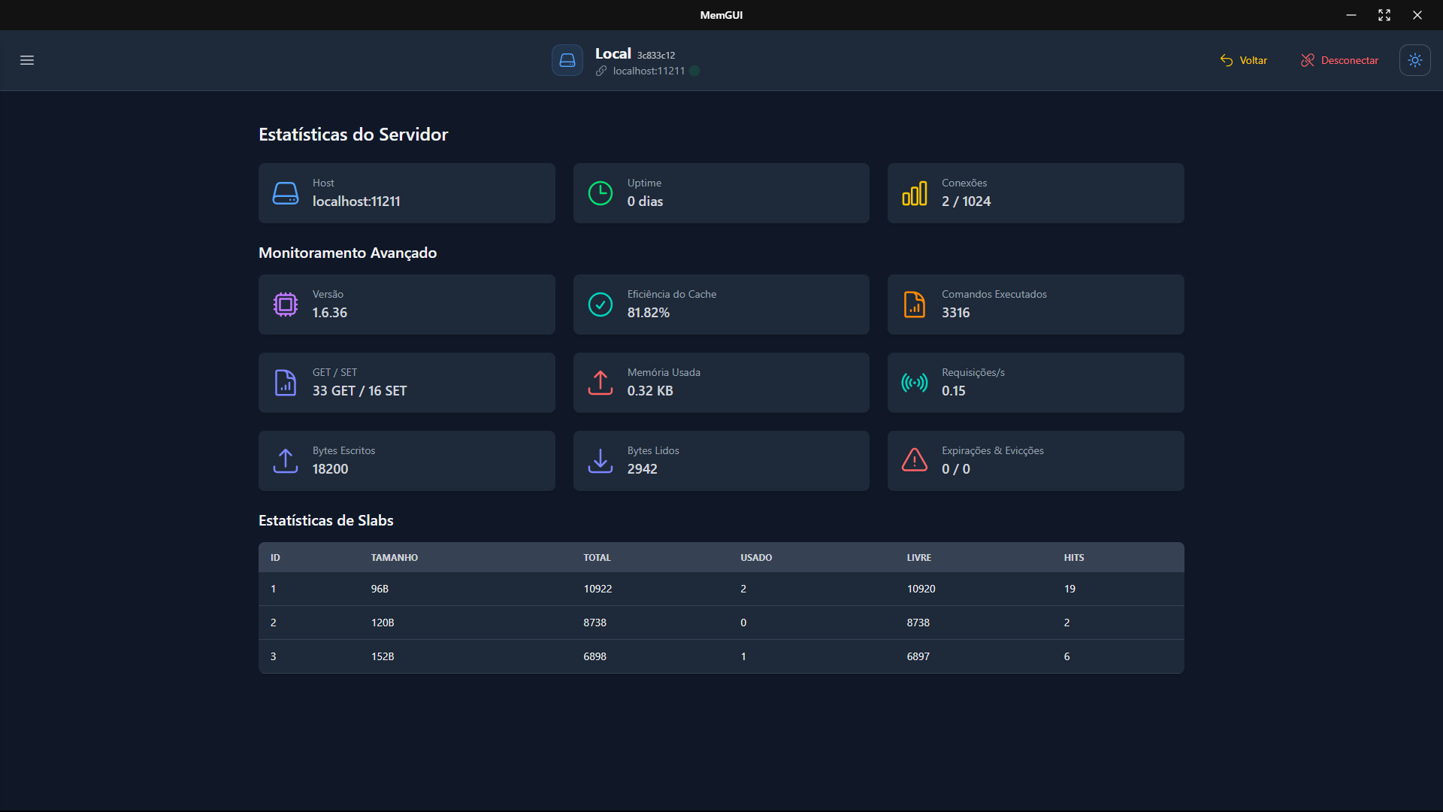The height and width of the screenshot is (812, 1443).
Task: Click the Uptime clock icon
Action: [600, 193]
